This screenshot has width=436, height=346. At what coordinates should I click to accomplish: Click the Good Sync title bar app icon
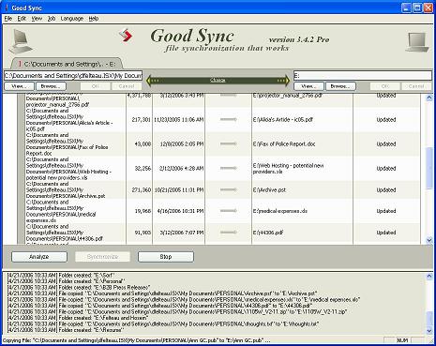(x=6, y=8)
